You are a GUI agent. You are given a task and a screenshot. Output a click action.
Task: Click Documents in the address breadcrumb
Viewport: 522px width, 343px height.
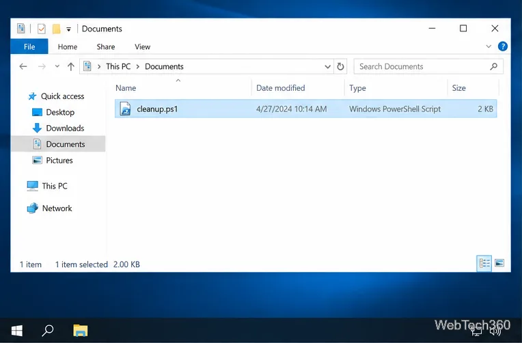[x=164, y=66]
